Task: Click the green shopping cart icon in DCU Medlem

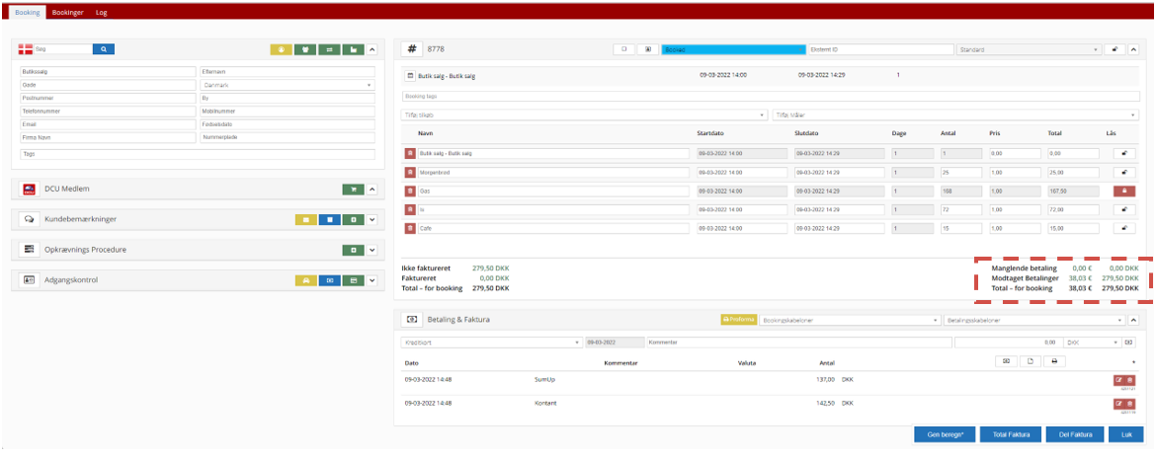Action: point(353,190)
